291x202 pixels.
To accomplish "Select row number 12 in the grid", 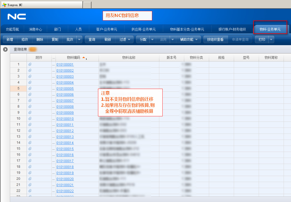I will coord(18,131).
